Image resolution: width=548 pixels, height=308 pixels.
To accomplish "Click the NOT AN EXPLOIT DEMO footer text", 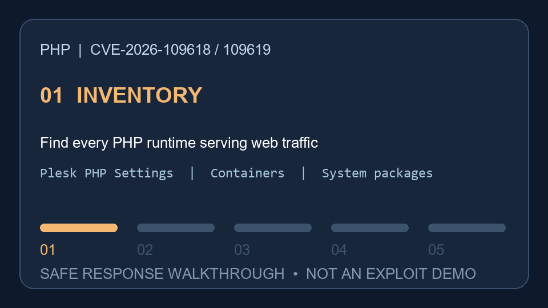I will pyautogui.click(x=390, y=274).
